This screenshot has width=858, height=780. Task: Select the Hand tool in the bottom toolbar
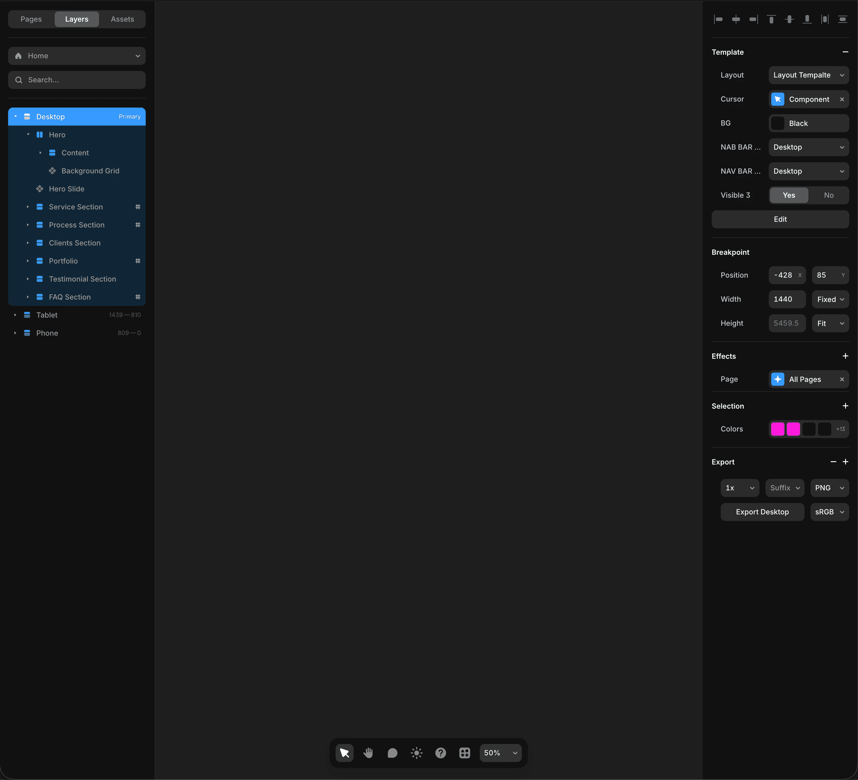point(368,752)
